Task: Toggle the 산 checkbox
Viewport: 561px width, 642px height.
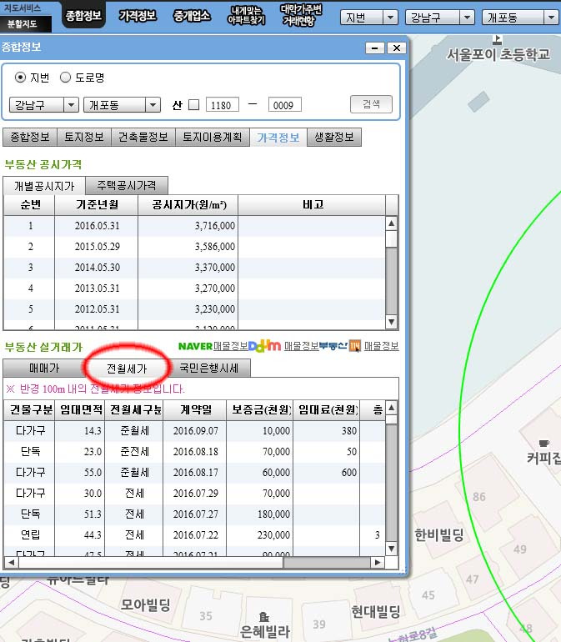Action: [193, 105]
